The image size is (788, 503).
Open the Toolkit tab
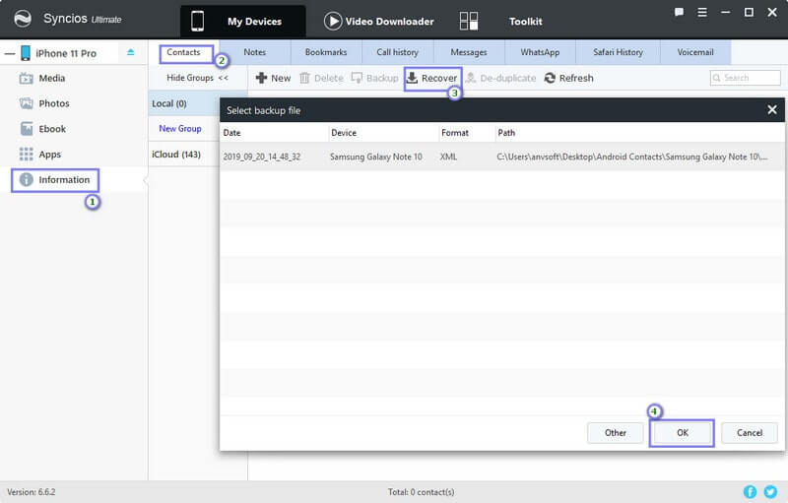(525, 21)
